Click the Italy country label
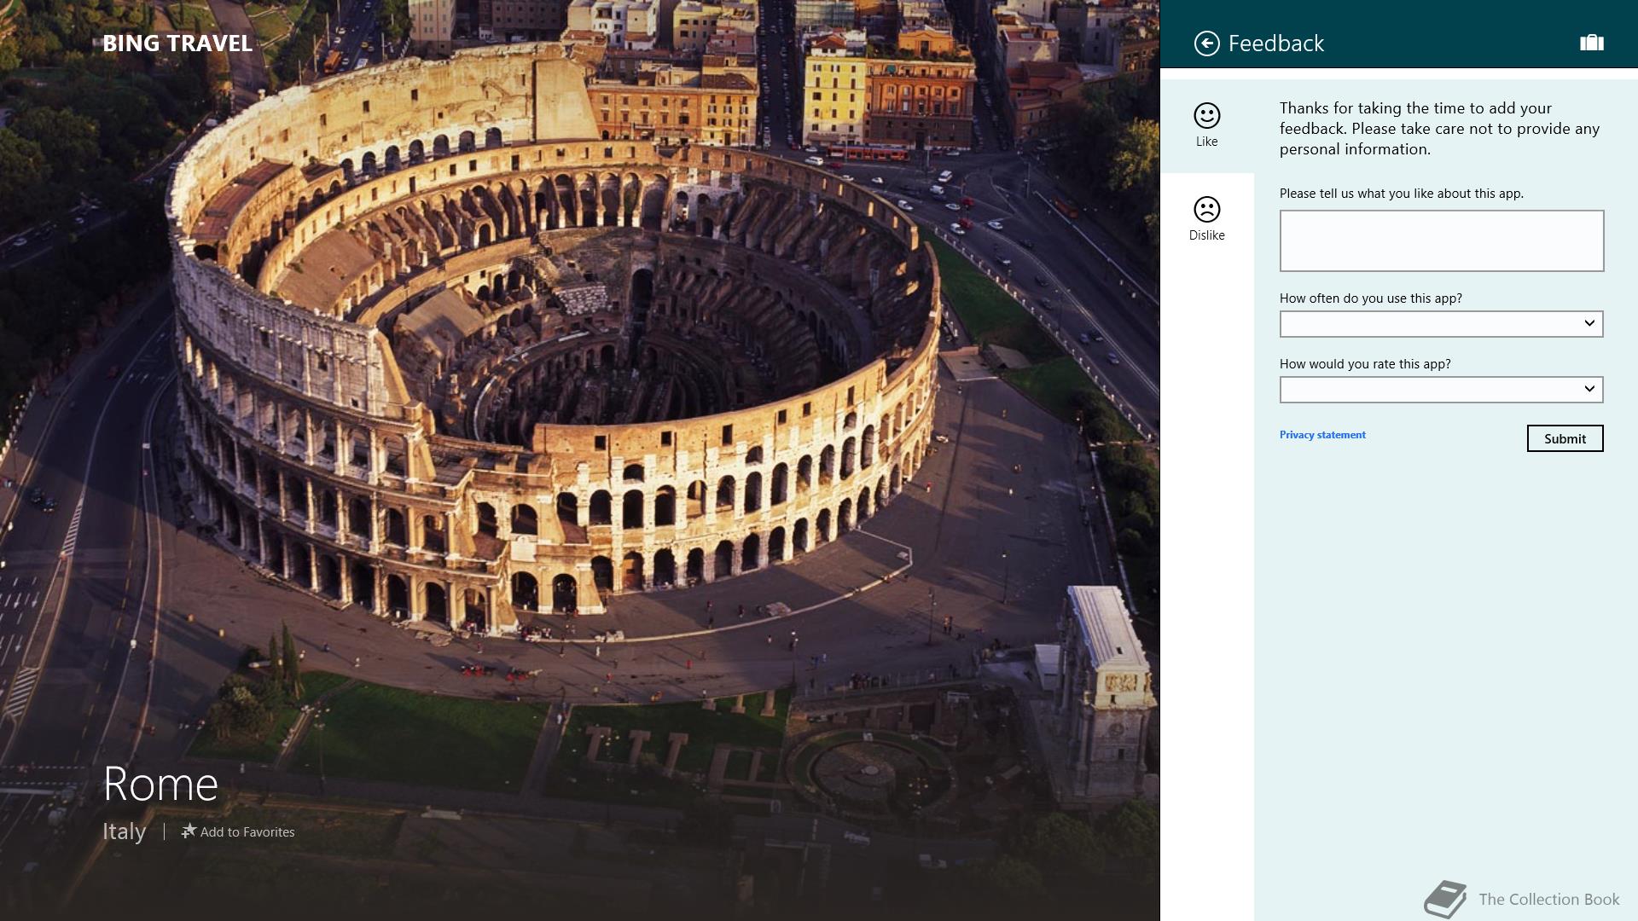 125,831
